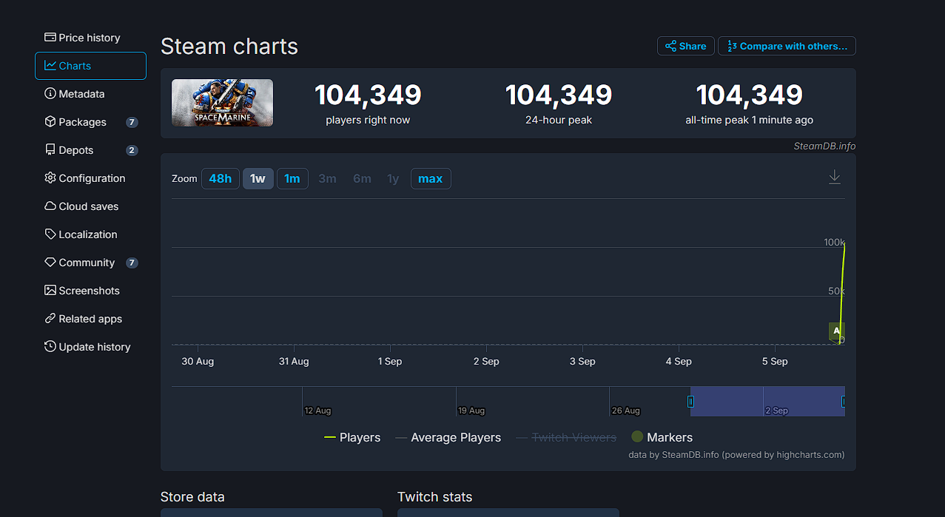This screenshot has width=945, height=517.
Task: Click the Community count badge 7
Action: [132, 263]
